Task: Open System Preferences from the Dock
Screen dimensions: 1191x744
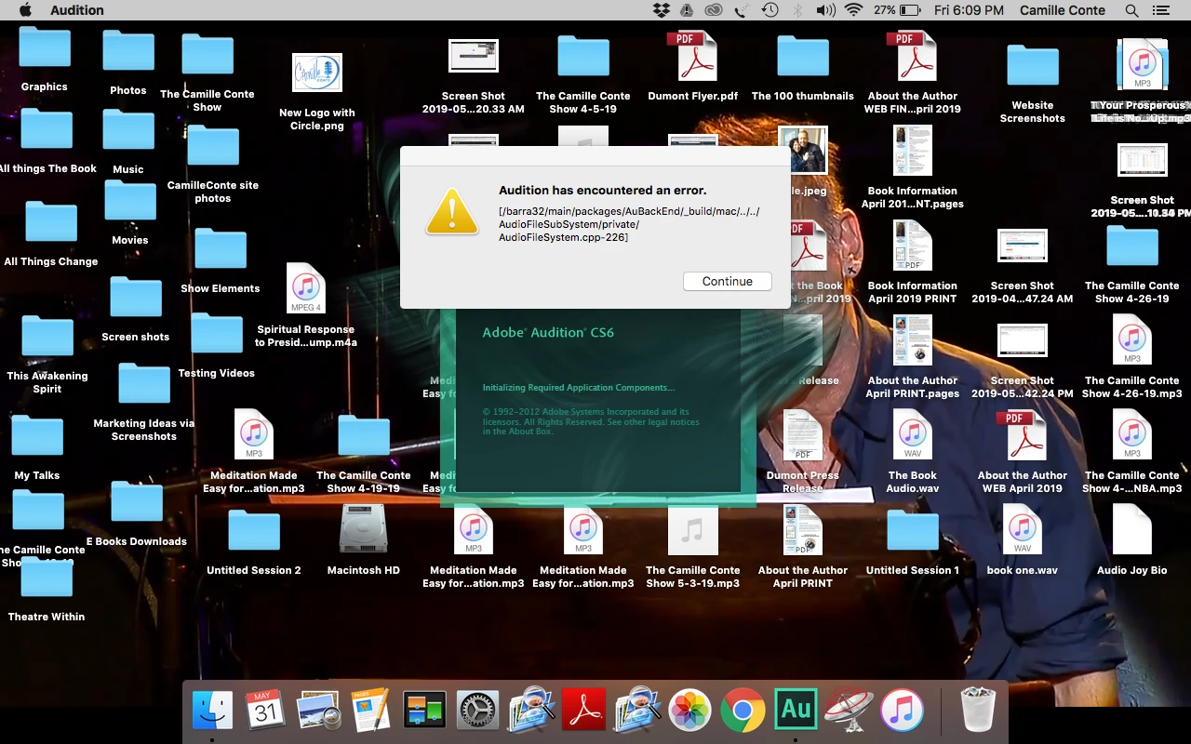Action: pos(477,711)
